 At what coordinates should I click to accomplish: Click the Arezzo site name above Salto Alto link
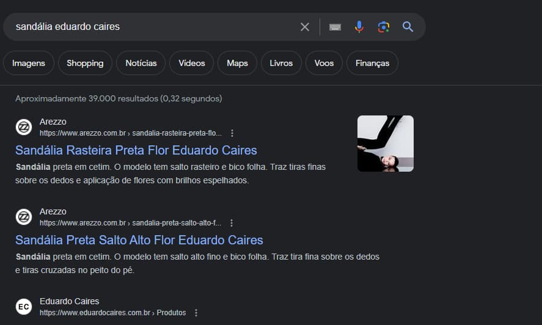coord(53,211)
